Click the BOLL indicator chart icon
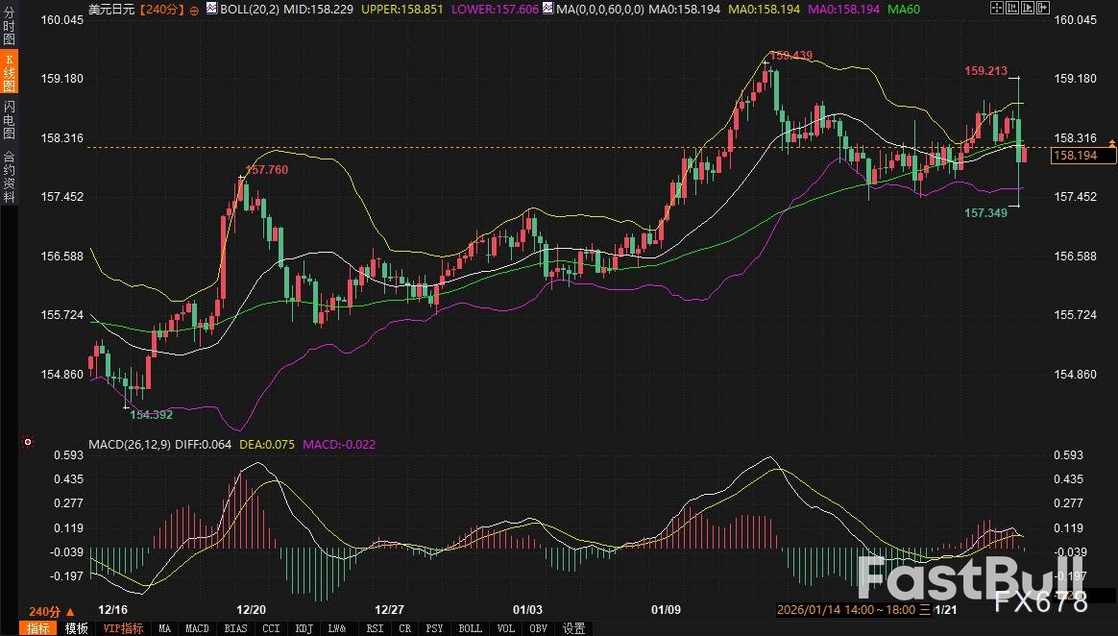The width and height of the screenshot is (1118, 636). pos(213,9)
